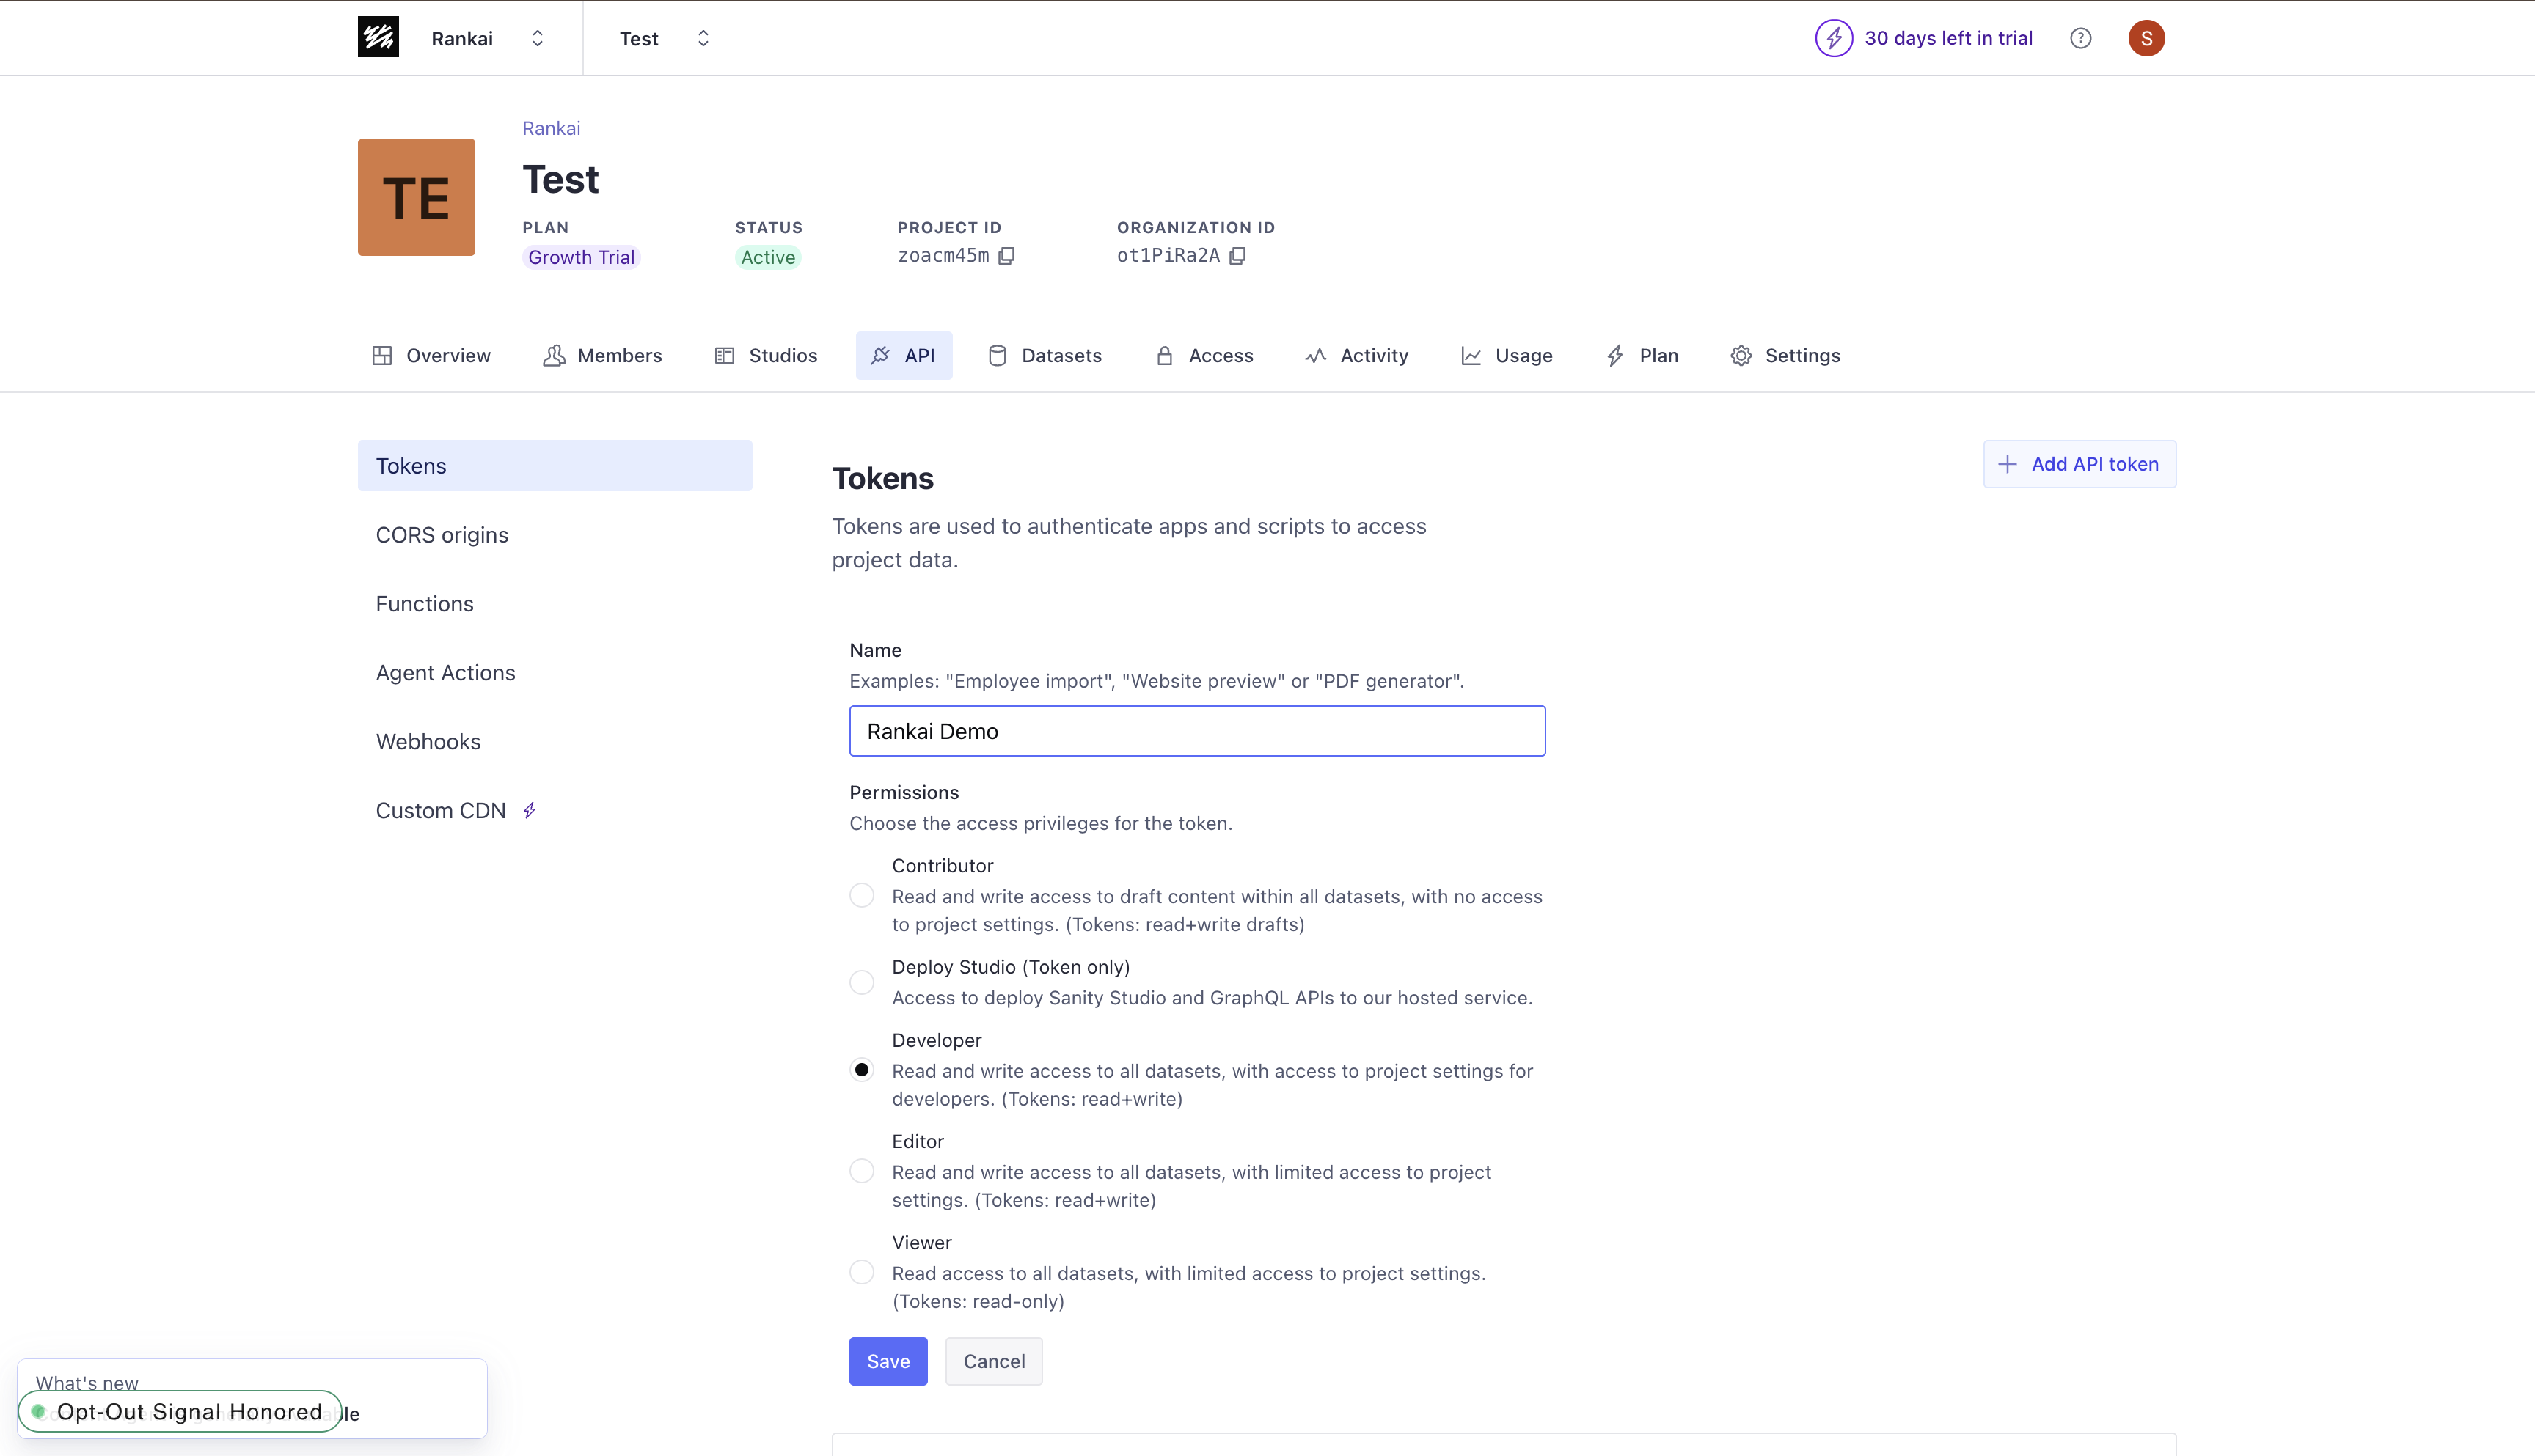Image resolution: width=2535 pixels, height=1456 pixels.
Task: Select the Contributor permission
Action: 861,896
